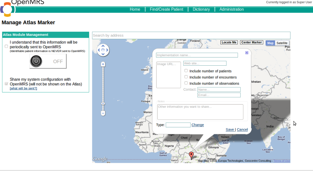
Task: Enable Include number of encounters
Action: [x=186, y=77]
